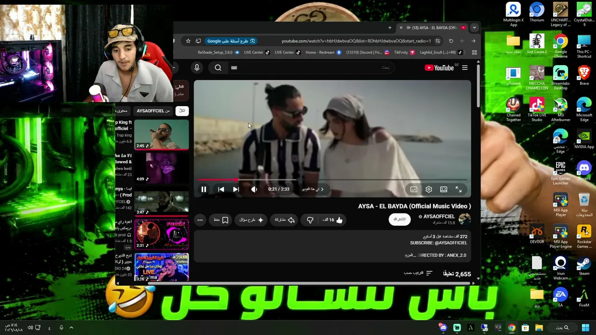The height and width of the screenshot is (335, 596).
Task: Open the Epic Games Launcher desktop icon
Action: (560, 173)
